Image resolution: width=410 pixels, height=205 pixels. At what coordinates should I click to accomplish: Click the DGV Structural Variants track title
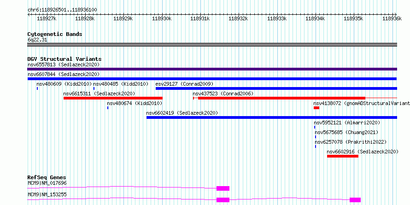coord(64,59)
